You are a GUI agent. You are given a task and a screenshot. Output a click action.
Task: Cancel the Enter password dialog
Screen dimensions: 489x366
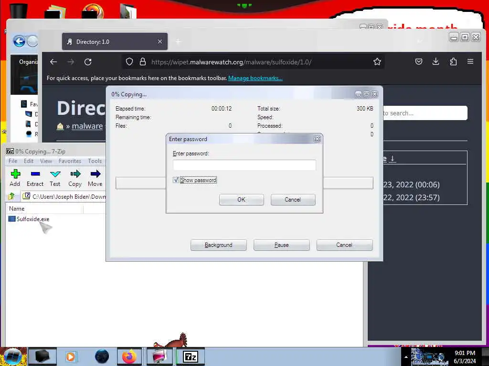[x=293, y=200]
